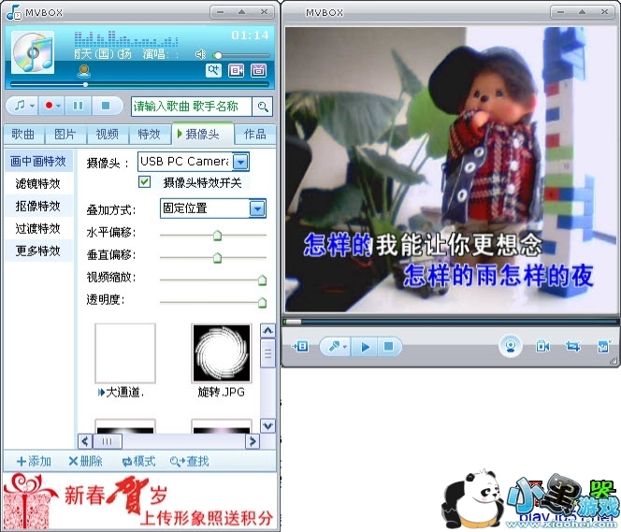Click the 视频缩放 slider handle
The width and height of the screenshot is (621, 532).
(x=262, y=280)
